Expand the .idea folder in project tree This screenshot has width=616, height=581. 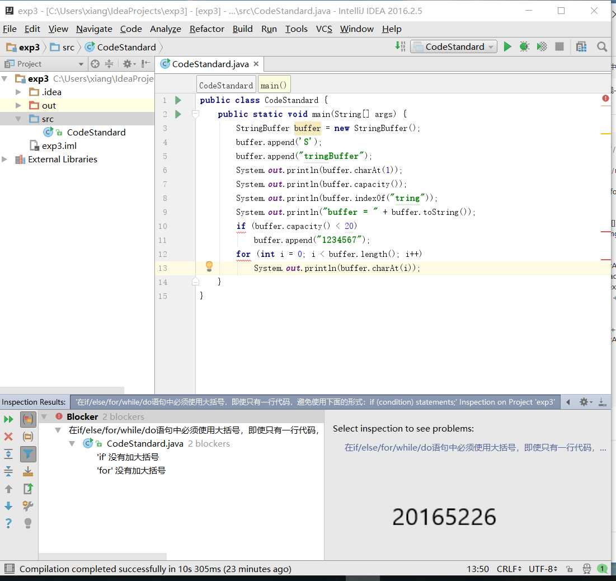tap(18, 92)
